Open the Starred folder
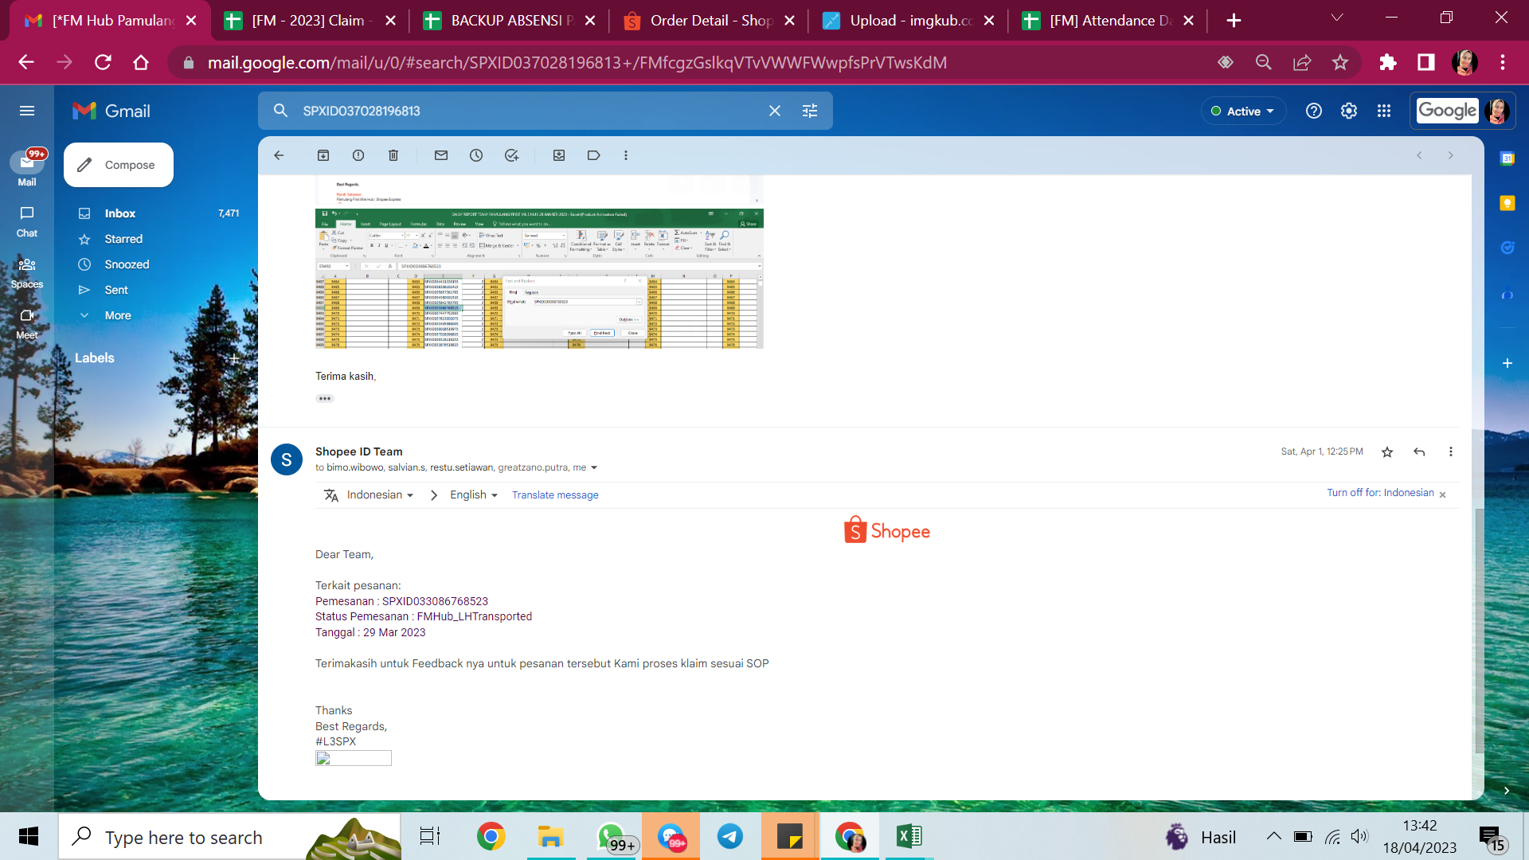The height and width of the screenshot is (860, 1529). (123, 239)
